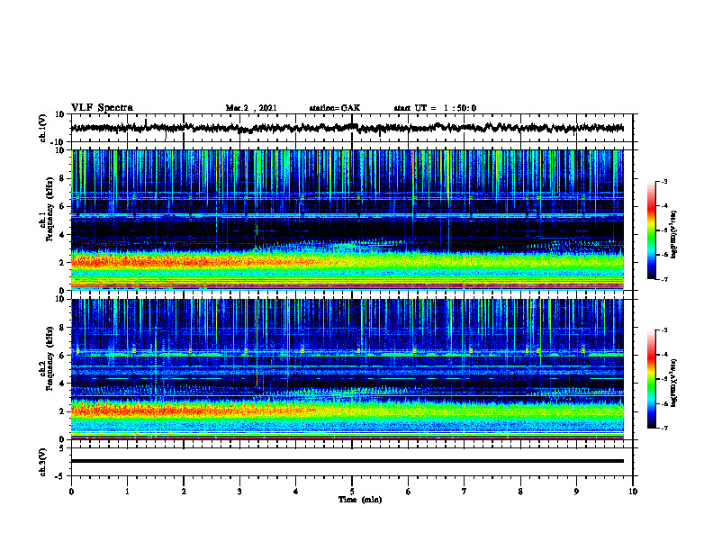Click the "VLF Spectra" plot title

(102, 107)
